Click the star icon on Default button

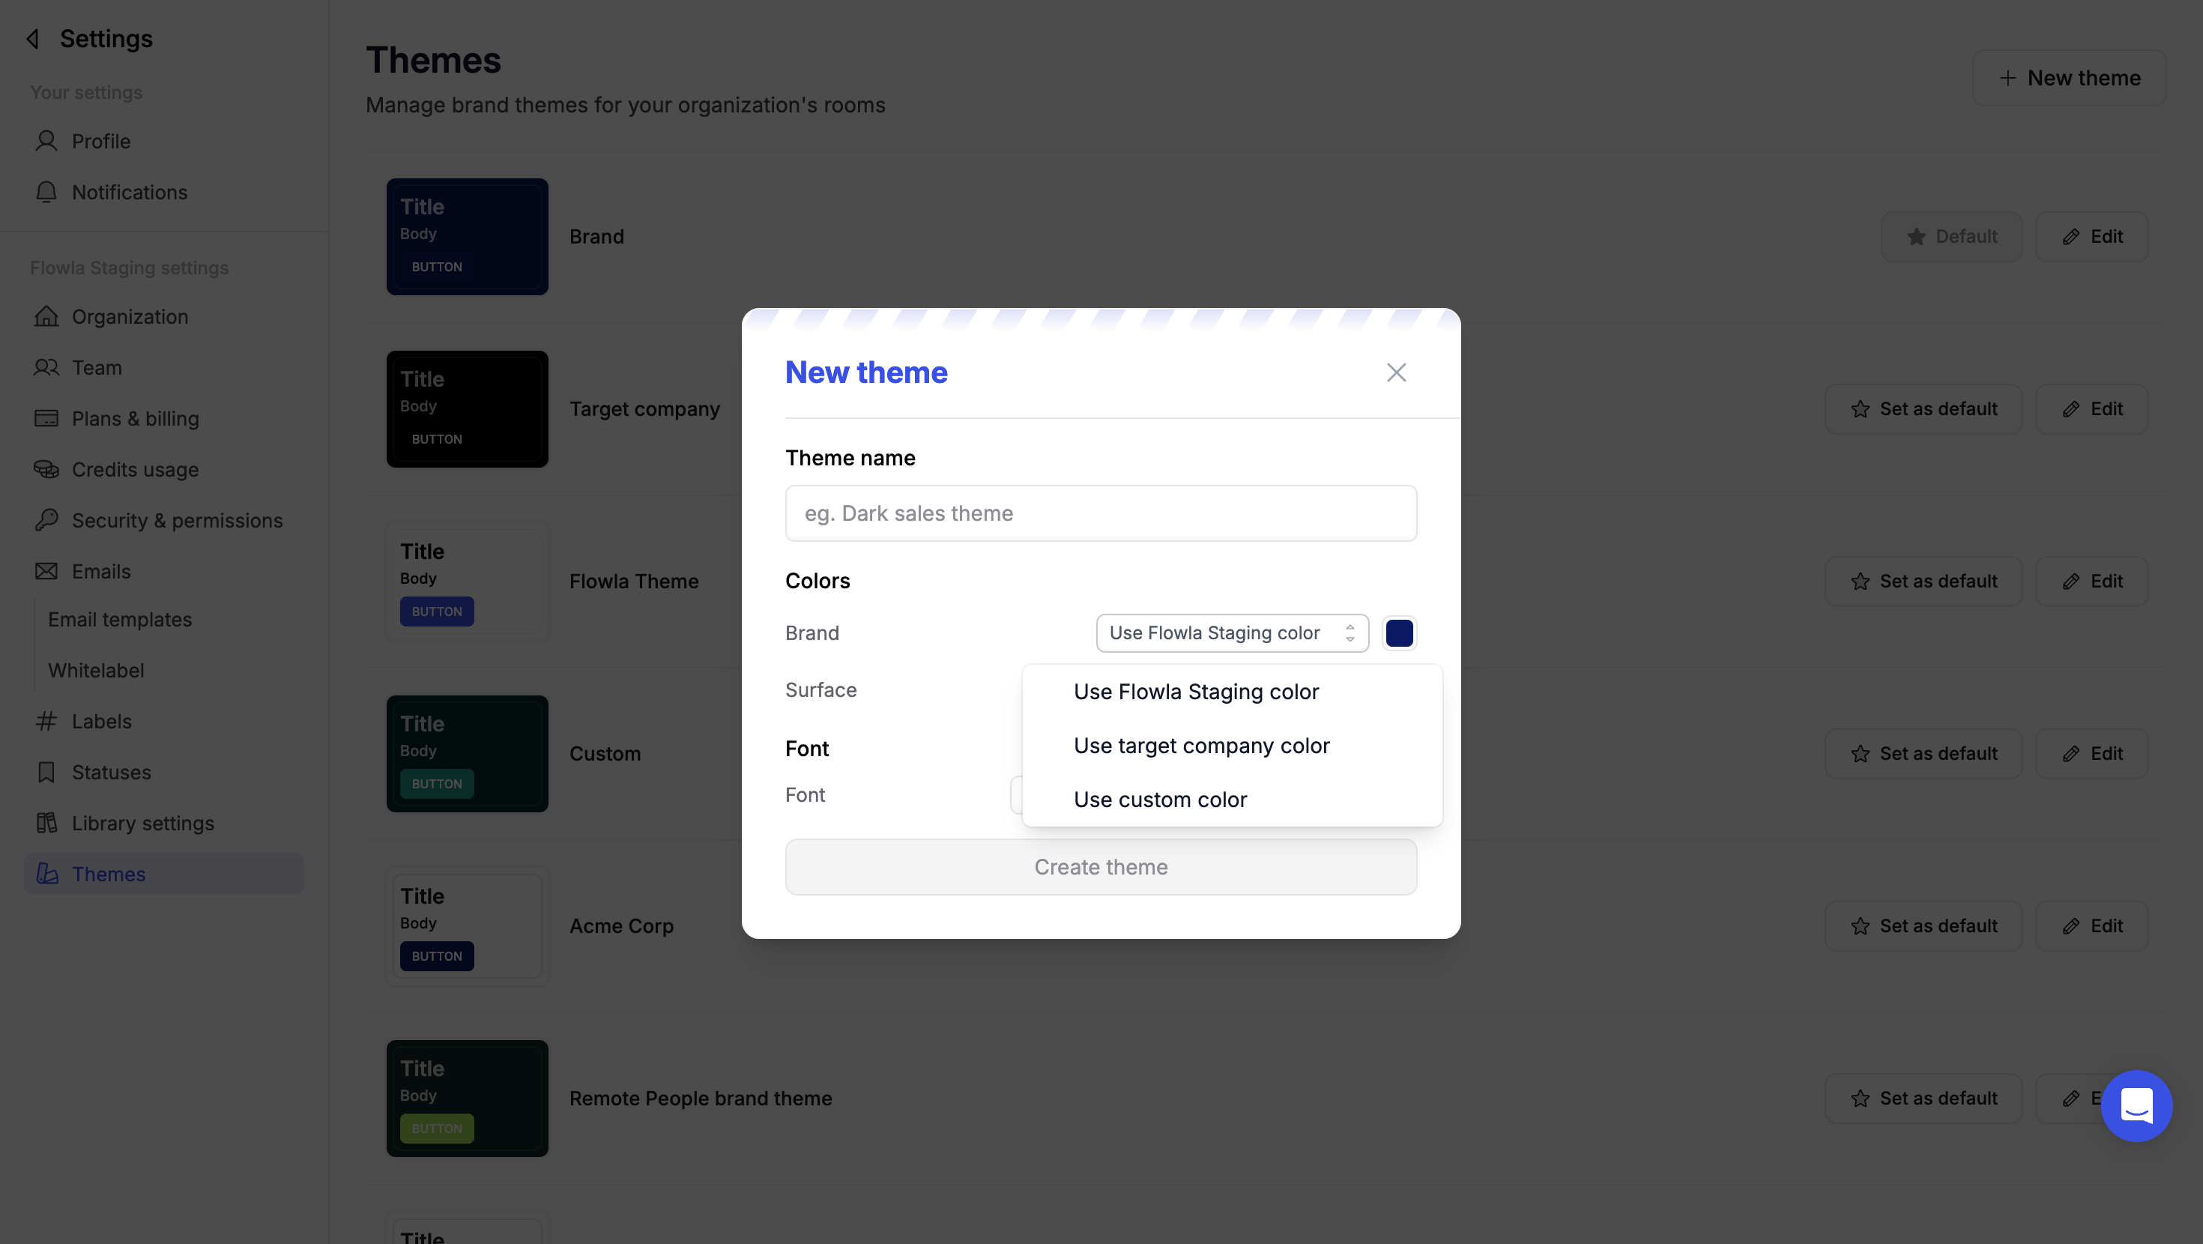point(1916,237)
